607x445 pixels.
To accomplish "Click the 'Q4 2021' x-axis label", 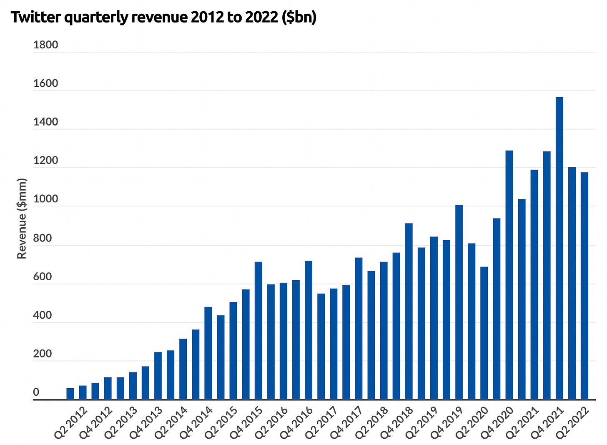I will click(x=547, y=422).
